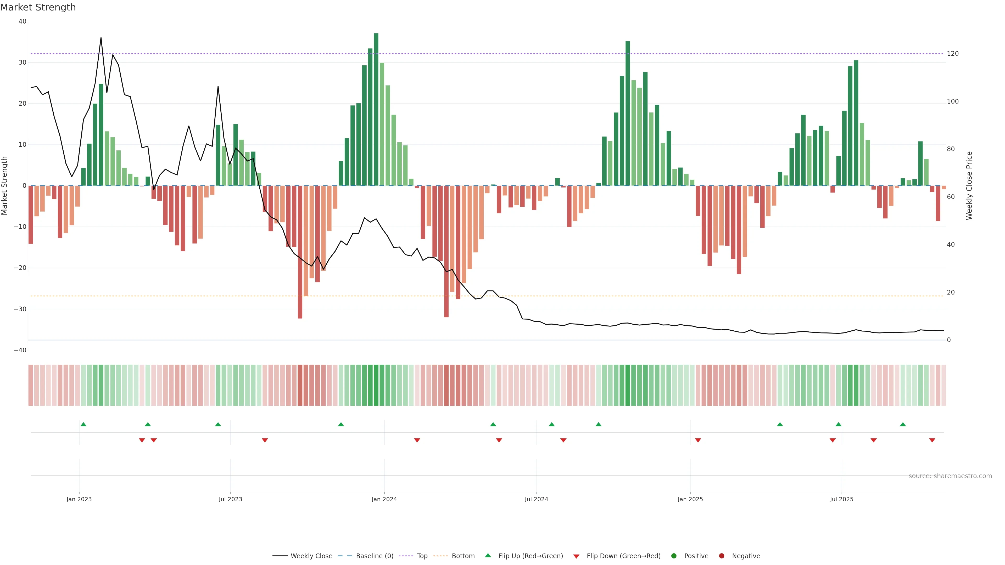
Task: Click red flip-down marker just after Jan 2025
Action: [x=698, y=440]
